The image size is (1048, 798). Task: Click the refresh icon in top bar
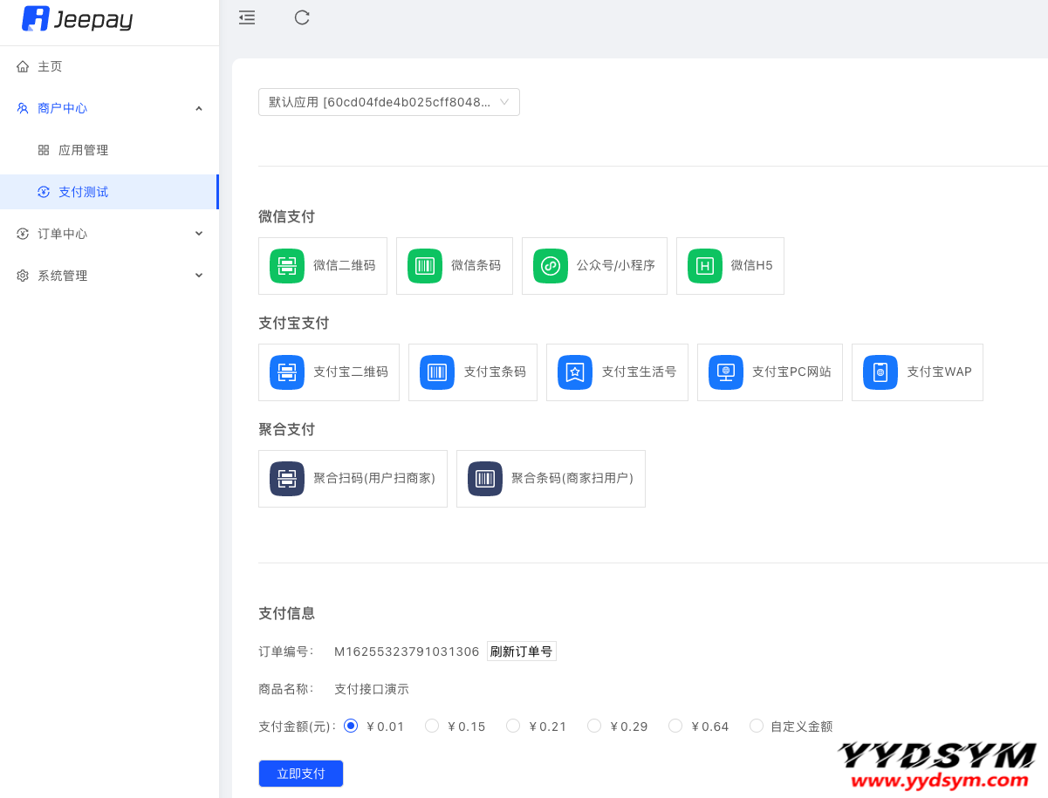click(x=302, y=17)
